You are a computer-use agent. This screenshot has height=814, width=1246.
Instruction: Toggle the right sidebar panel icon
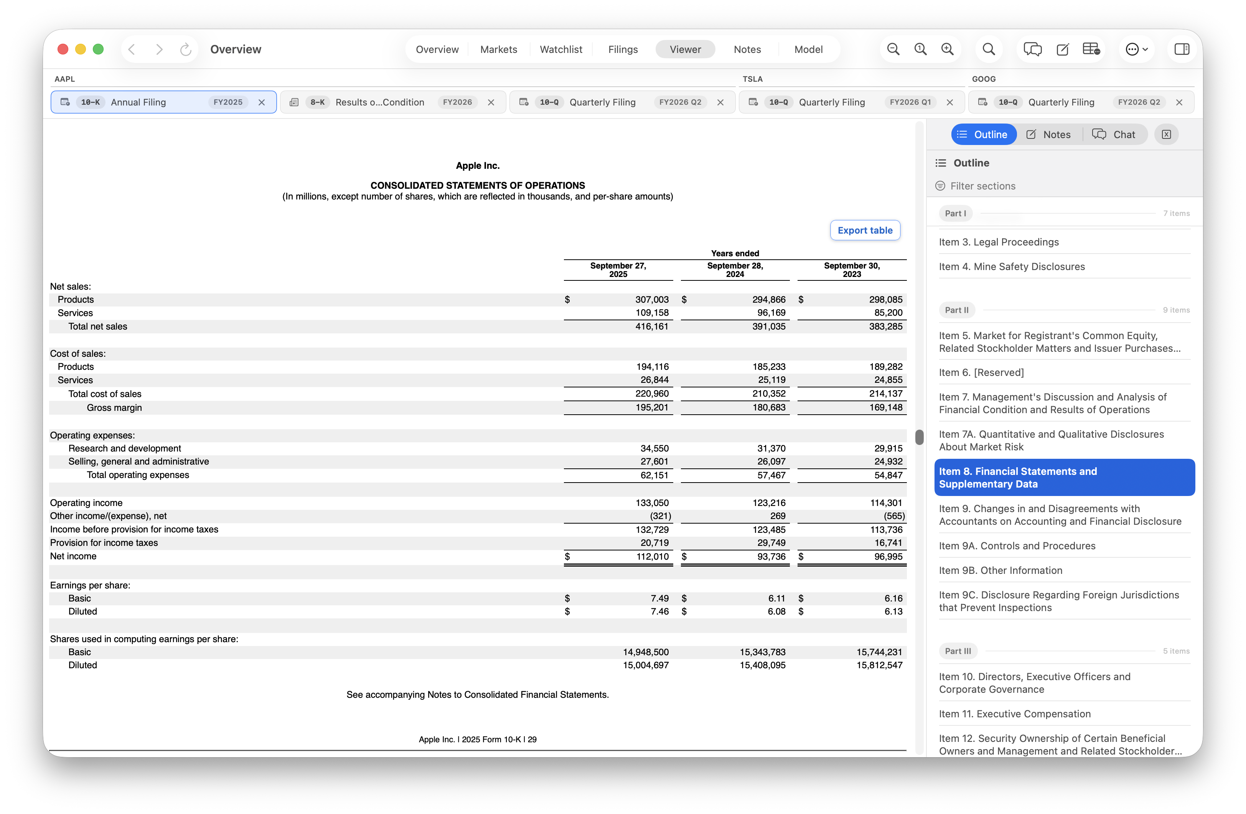coord(1182,49)
